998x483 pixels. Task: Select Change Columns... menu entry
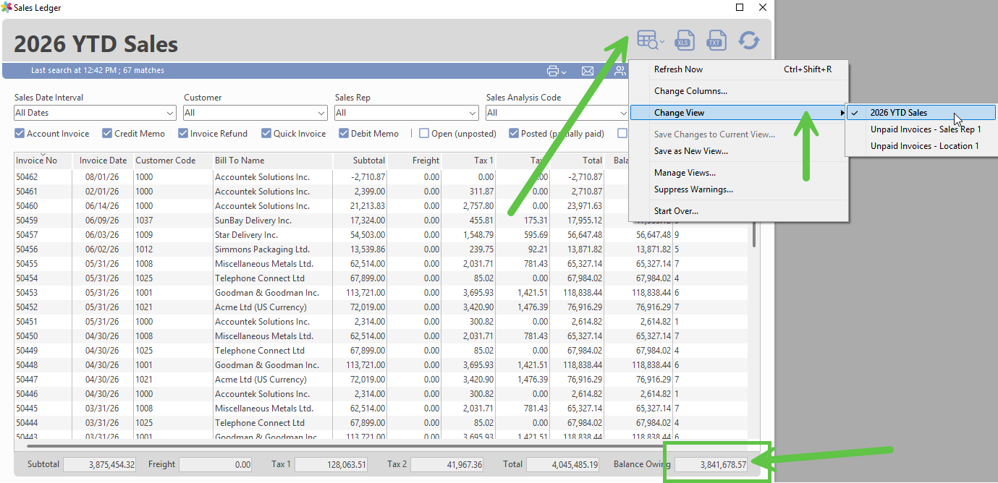[738, 91]
